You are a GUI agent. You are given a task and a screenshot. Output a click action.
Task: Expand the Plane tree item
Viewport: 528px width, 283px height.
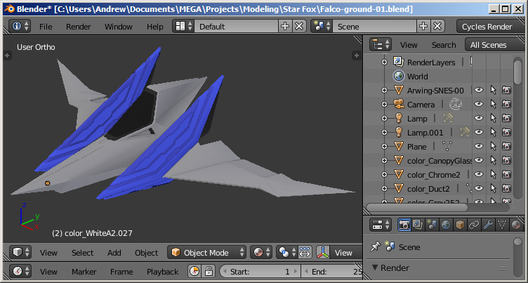point(384,147)
